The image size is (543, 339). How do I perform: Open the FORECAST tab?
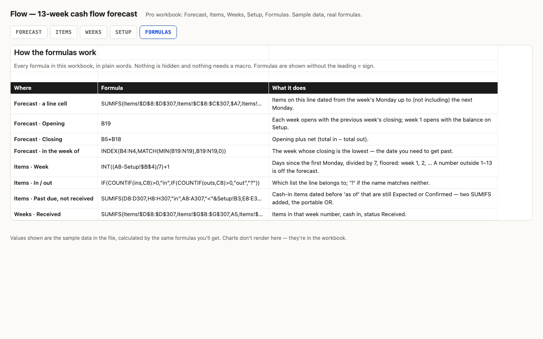point(29,32)
